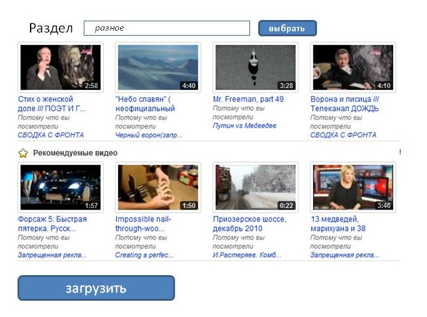Screen dimensions: 427x317
Task: Open the Стих о женской доле video thumbnail
Action: coord(60,68)
